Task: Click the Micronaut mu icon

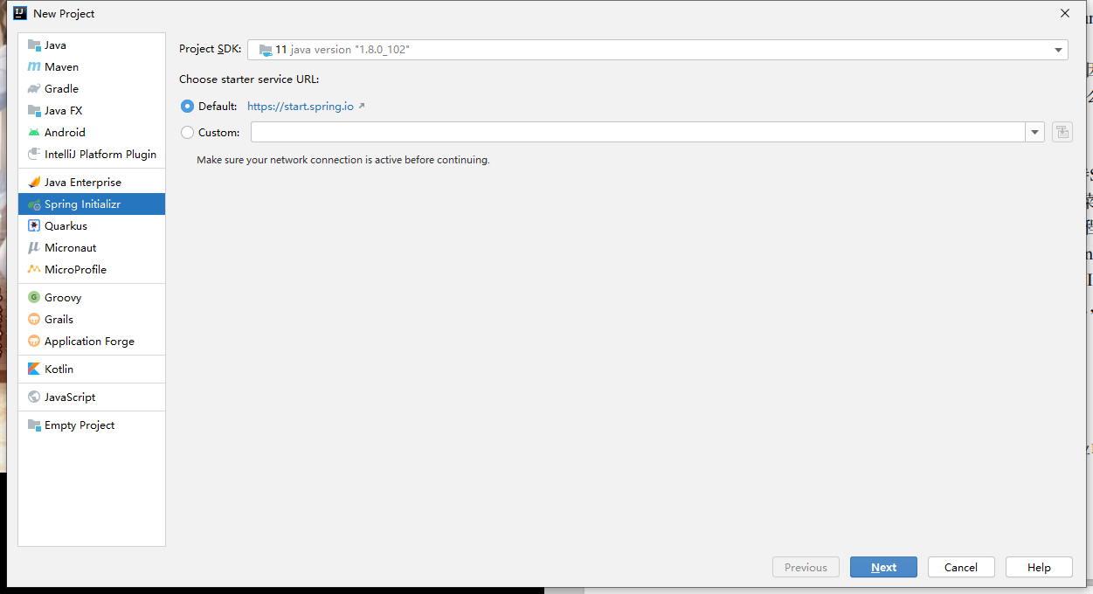Action: coord(34,248)
